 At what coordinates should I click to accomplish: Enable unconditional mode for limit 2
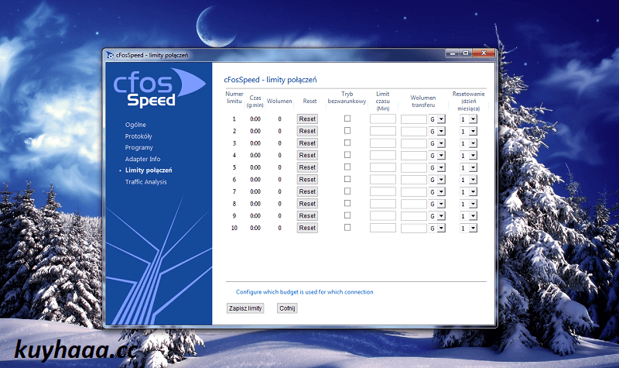pos(347,130)
